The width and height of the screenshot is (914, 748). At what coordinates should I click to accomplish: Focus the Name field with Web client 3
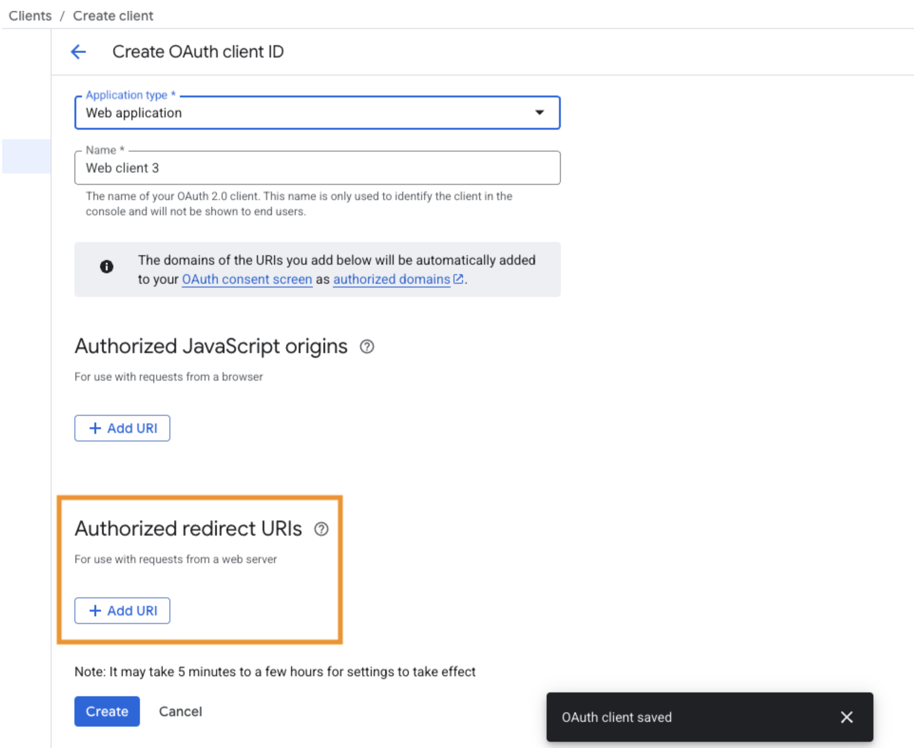317,168
